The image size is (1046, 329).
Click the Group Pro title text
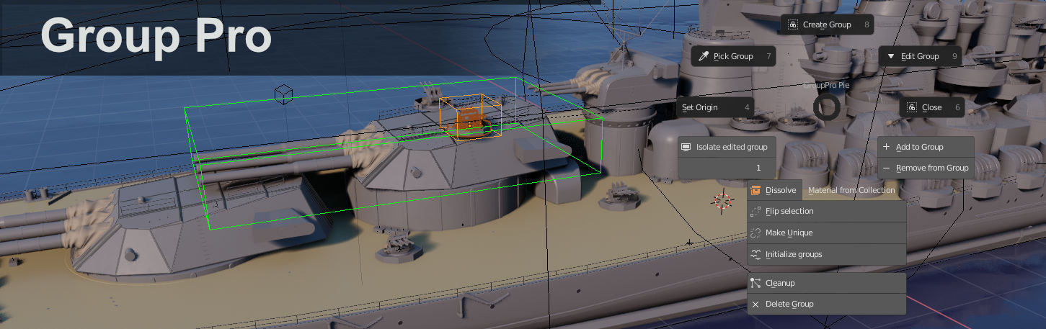[156, 36]
